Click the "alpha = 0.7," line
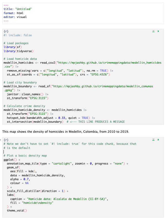This screenshot has width=167, height=221. pyautogui.click(x=20, y=179)
